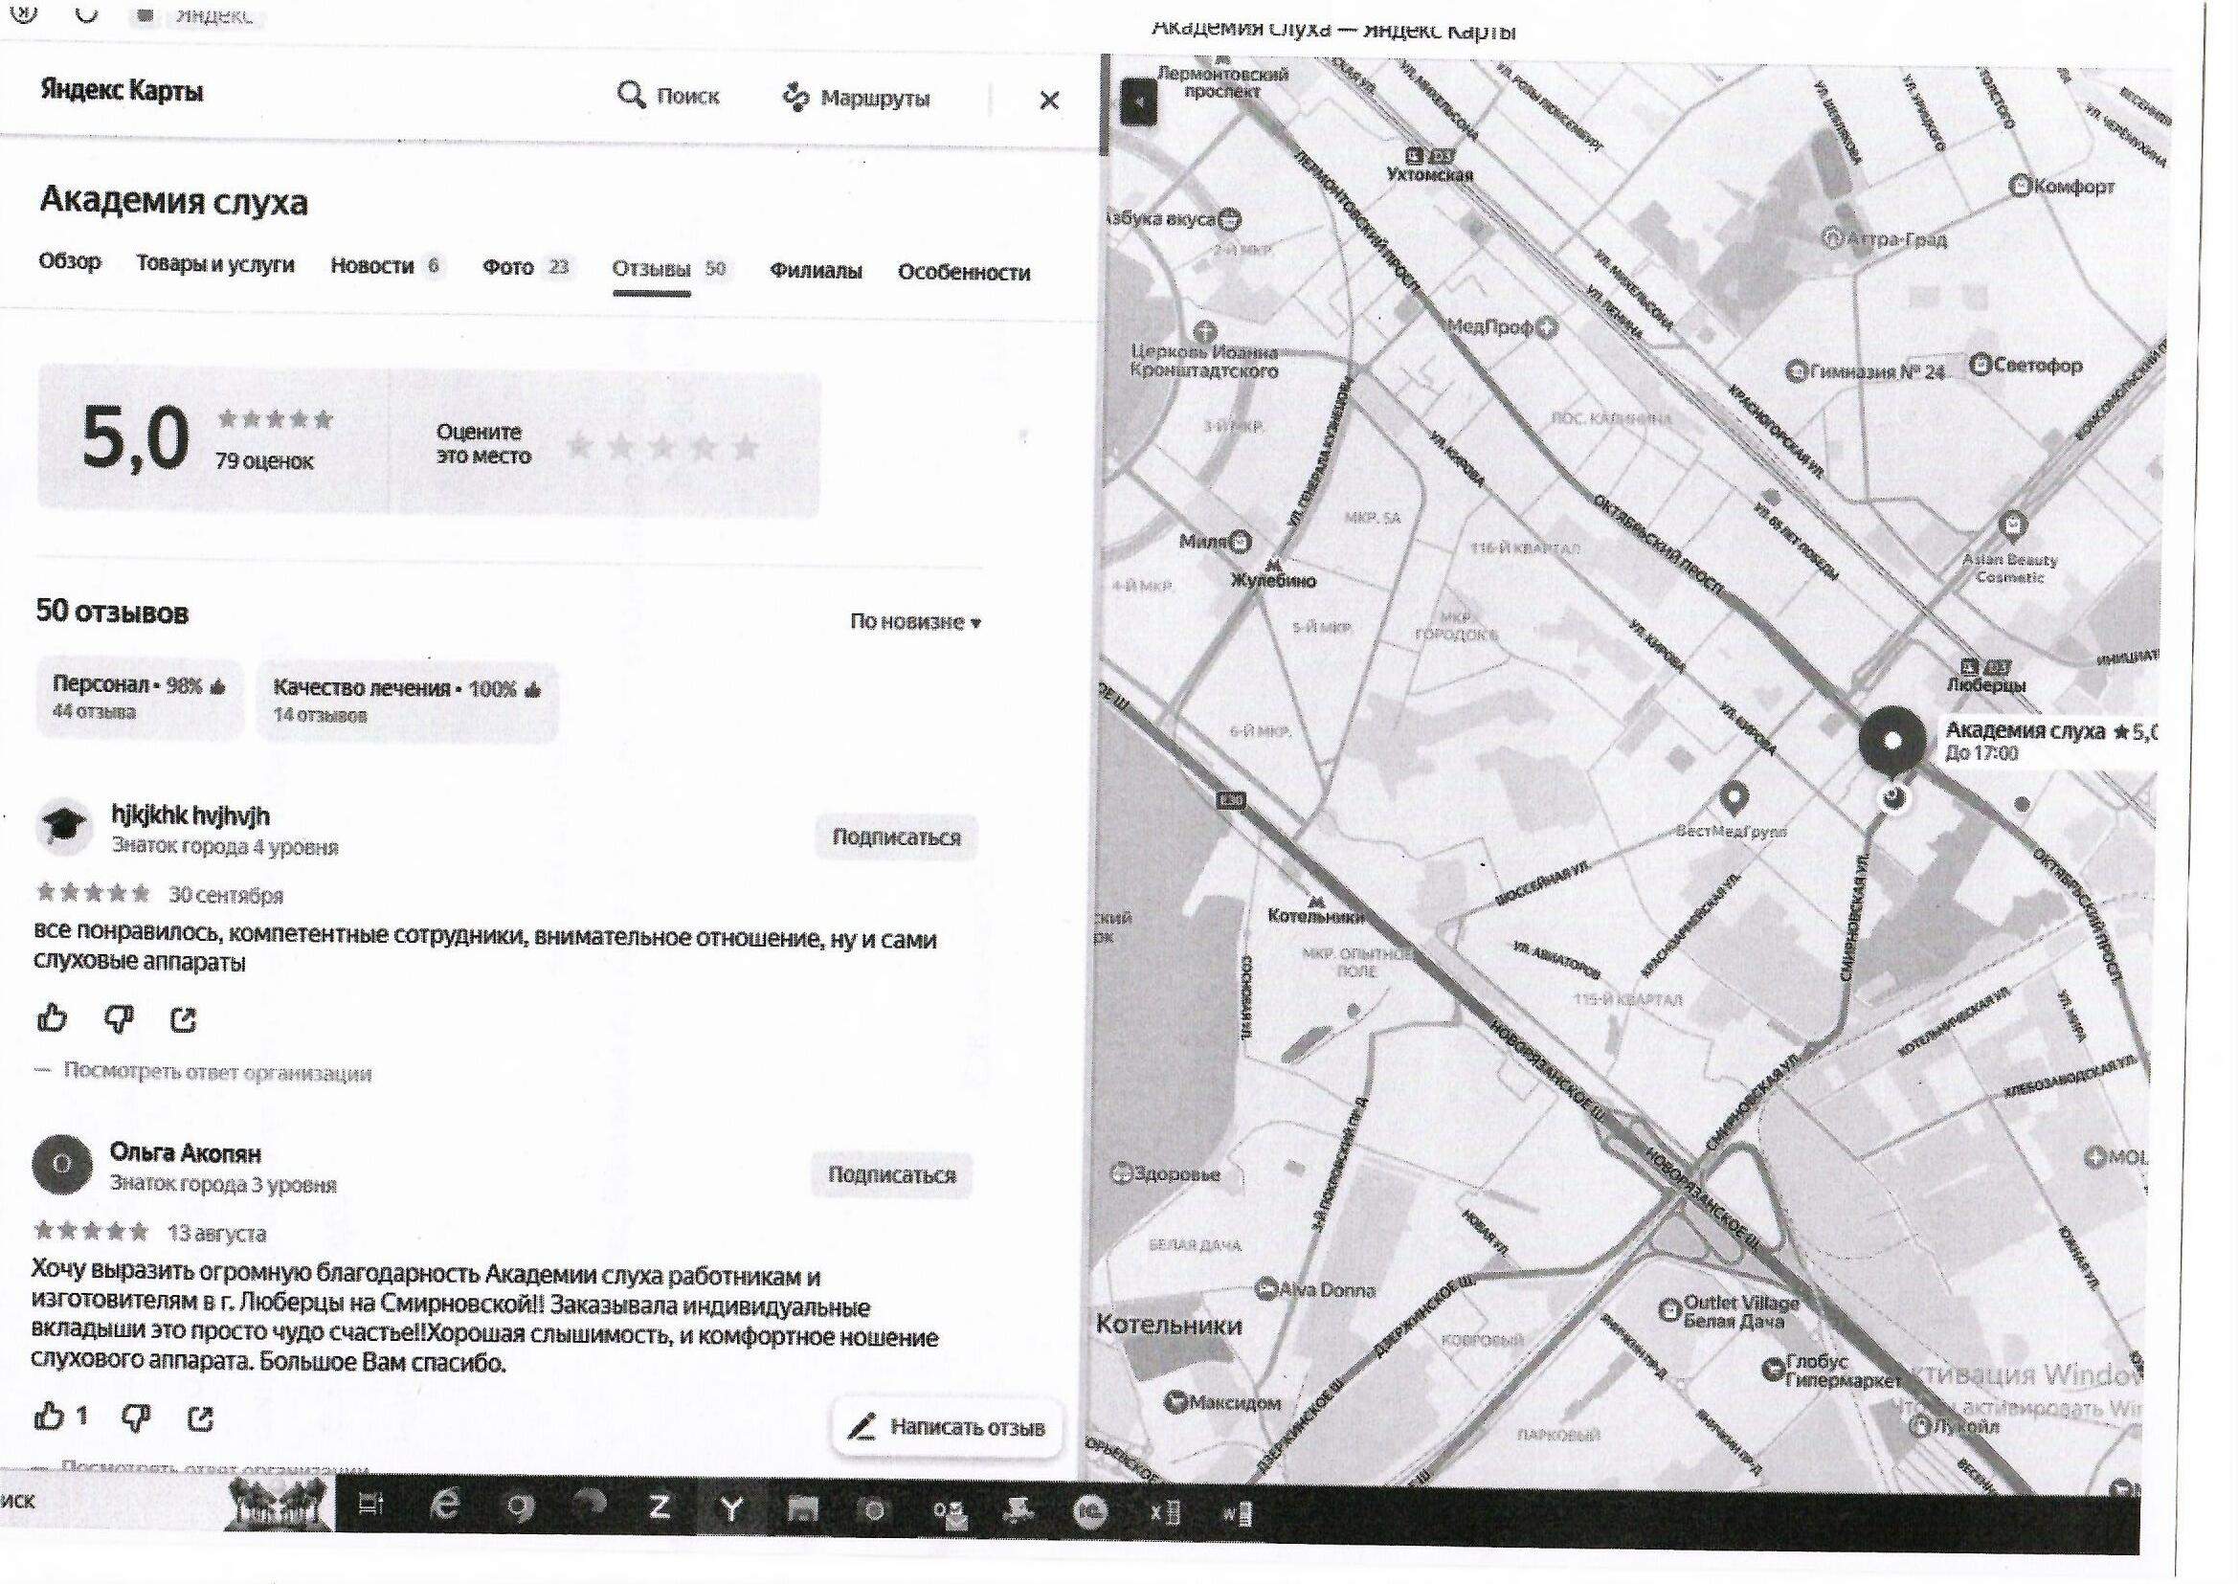The height and width of the screenshot is (1584, 2238).
Task: Click the Поиск search icon
Action: click(x=631, y=96)
